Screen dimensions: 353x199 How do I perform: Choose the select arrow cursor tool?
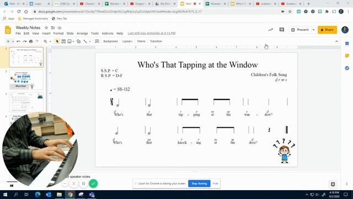pyautogui.click(x=57, y=41)
